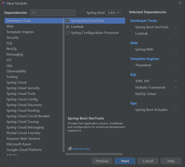Select the Spring Cloud Discovery category
This screenshot has width=185, height=167.
point(24,105)
